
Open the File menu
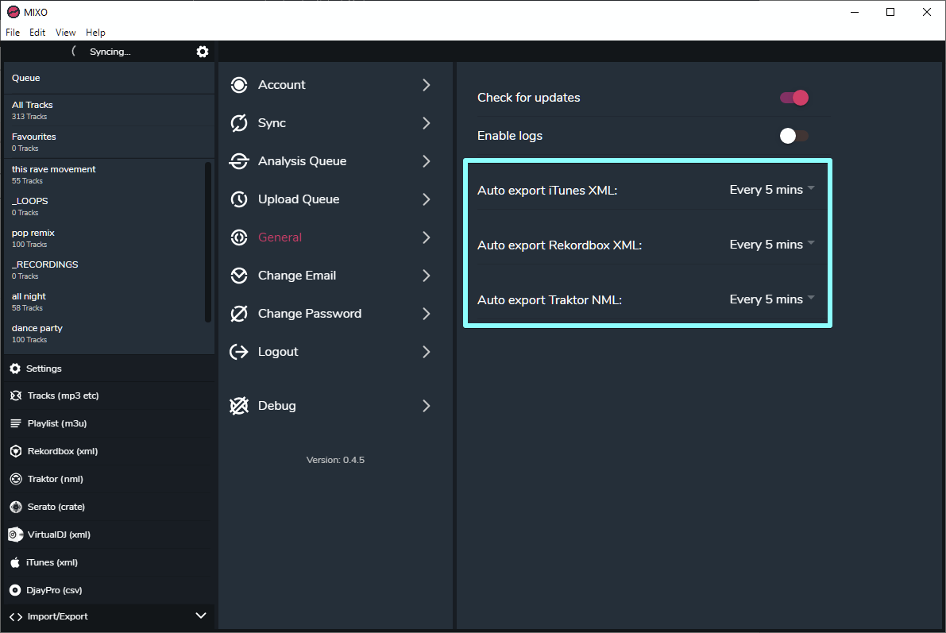13,33
